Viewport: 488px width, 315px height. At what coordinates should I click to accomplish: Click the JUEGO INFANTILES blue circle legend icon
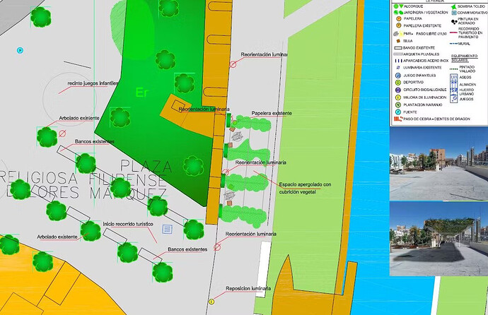point(398,76)
